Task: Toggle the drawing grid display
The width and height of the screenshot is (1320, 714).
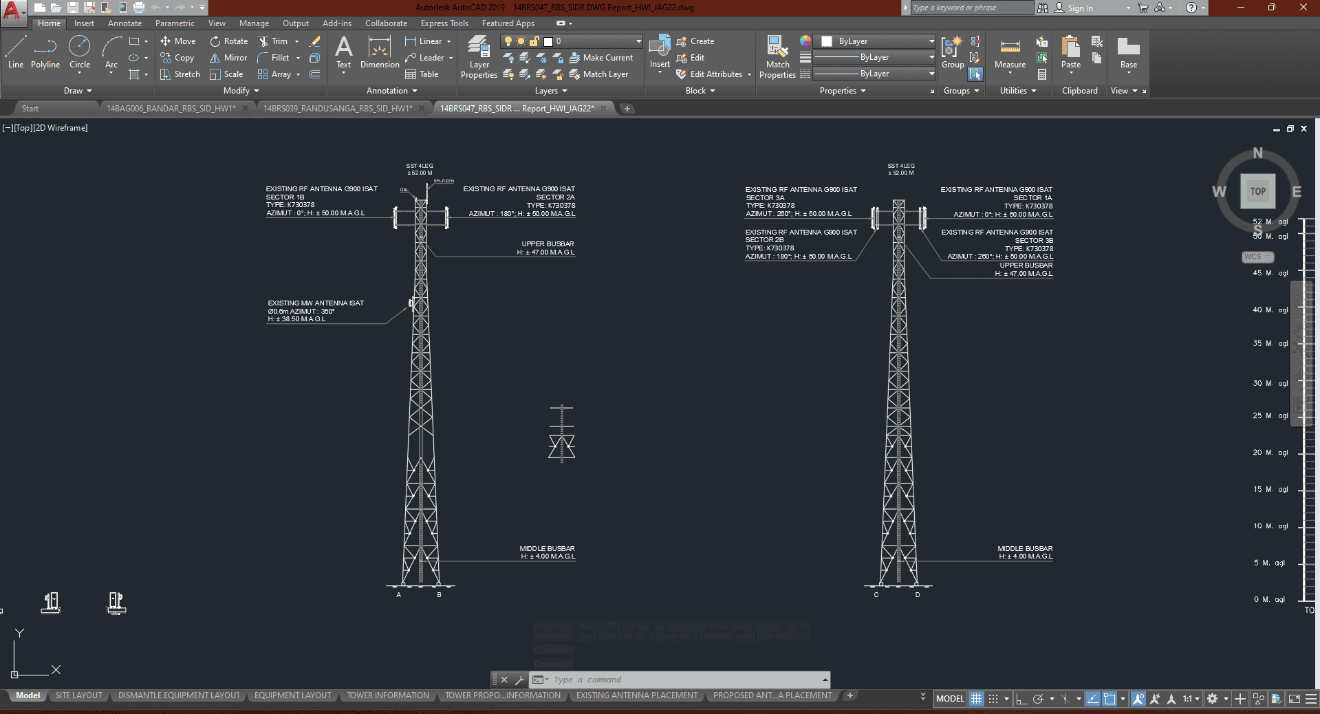Action: (976, 699)
